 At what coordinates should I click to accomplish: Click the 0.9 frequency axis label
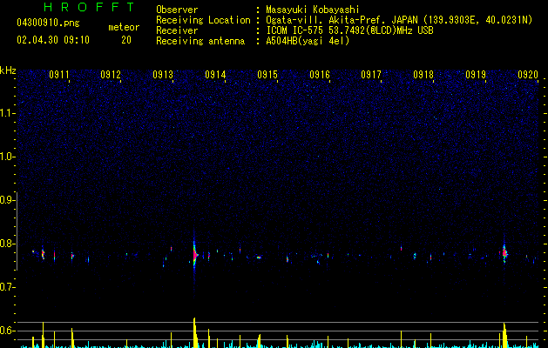tap(8, 200)
